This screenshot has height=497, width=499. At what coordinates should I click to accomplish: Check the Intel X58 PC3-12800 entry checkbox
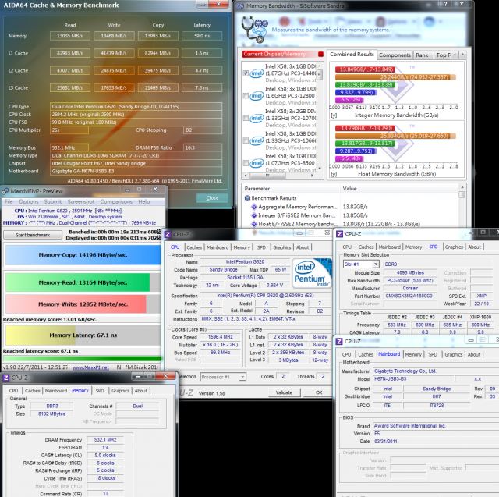pos(246,95)
